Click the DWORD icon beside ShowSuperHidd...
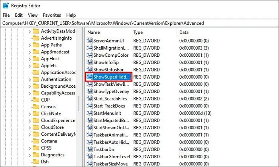The height and width of the screenshot is (167, 279). [x=90, y=77]
